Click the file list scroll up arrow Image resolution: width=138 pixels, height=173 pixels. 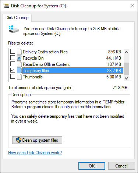pyautogui.click(x=126, y=52)
